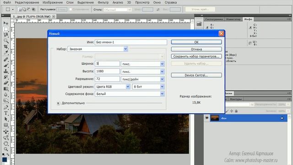Click OK in the Новый dialog
Viewport: 293px width, 165px height.
196,42
